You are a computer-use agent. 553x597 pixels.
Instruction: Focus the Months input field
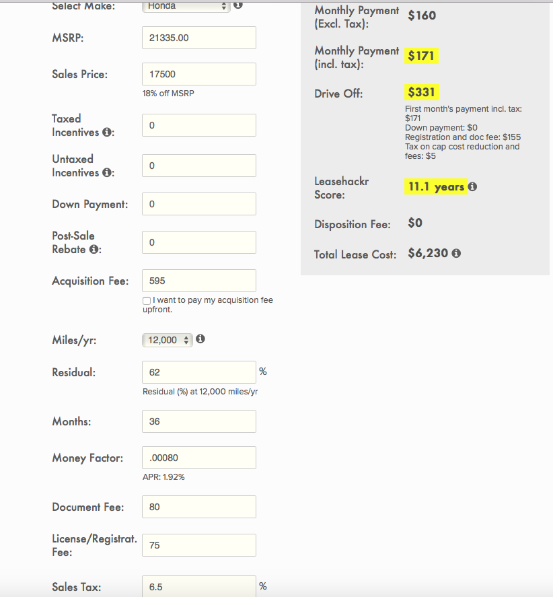click(x=199, y=421)
